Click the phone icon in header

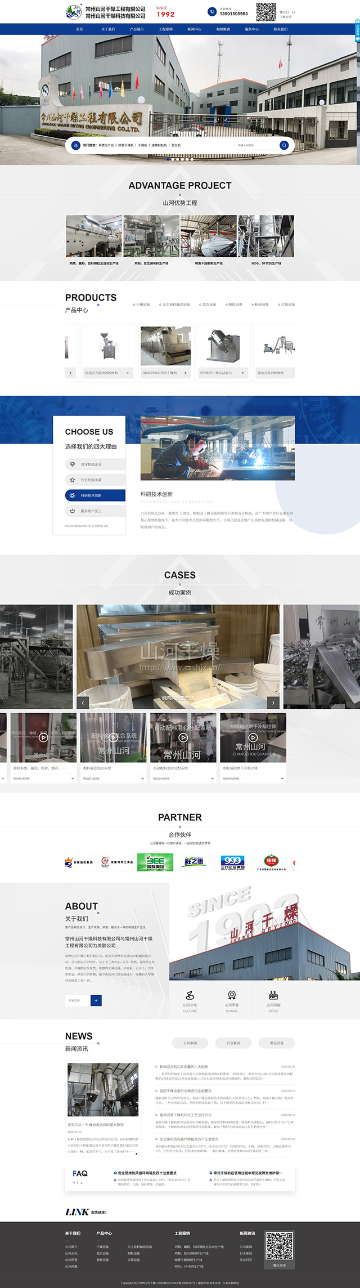(x=212, y=11)
